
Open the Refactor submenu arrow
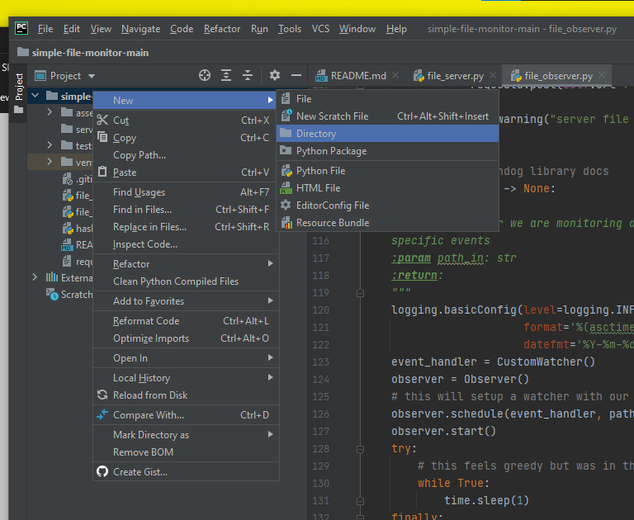(270, 263)
